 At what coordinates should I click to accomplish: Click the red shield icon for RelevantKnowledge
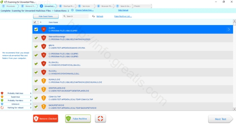click(43, 38)
